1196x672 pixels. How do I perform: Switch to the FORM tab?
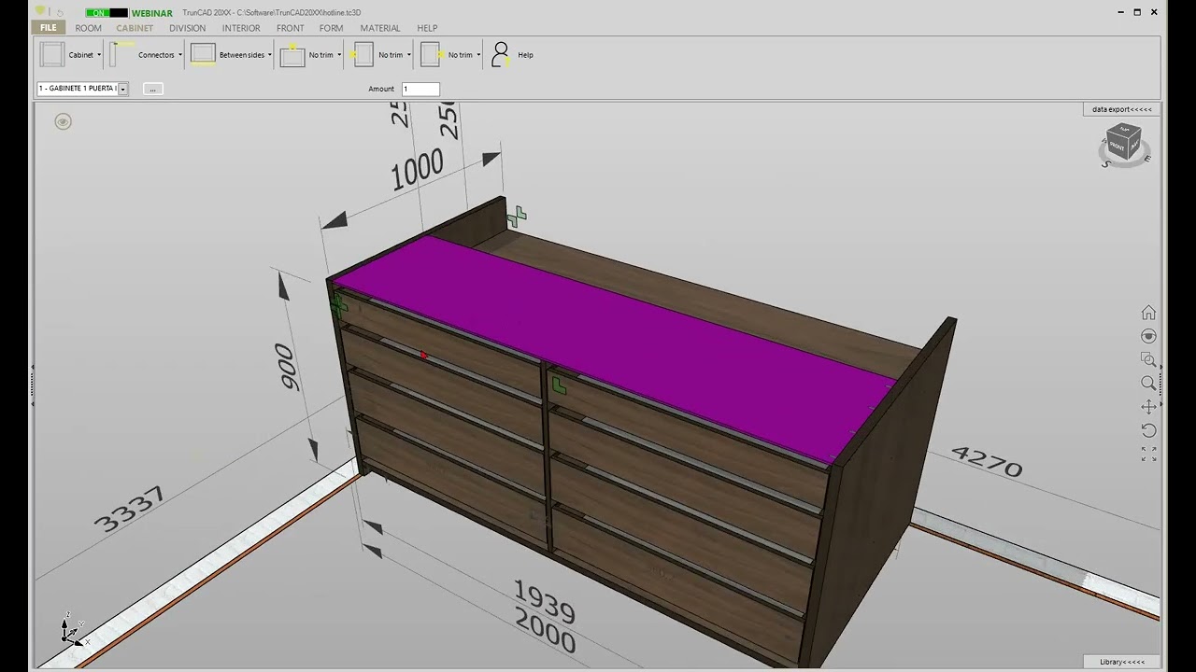point(331,28)
